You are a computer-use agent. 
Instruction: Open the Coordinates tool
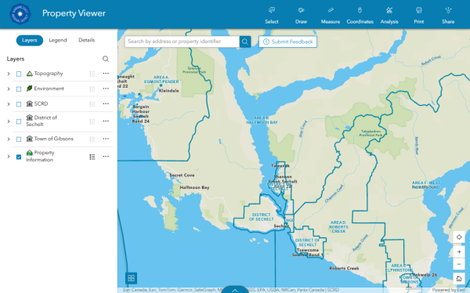[360, 15]
